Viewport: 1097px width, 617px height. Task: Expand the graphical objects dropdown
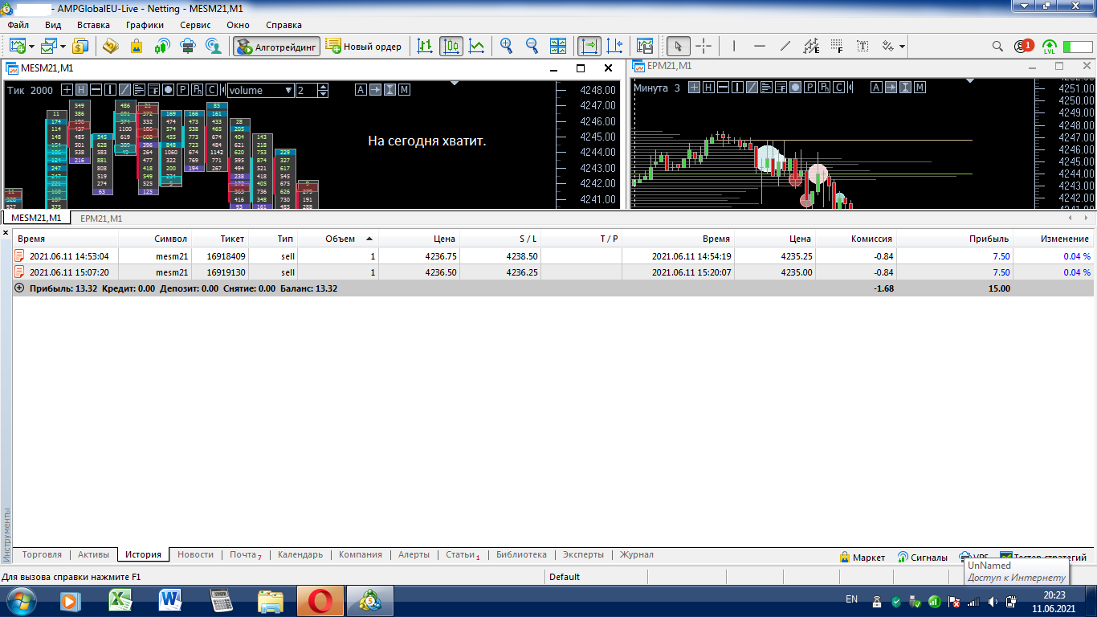[903, 47]
